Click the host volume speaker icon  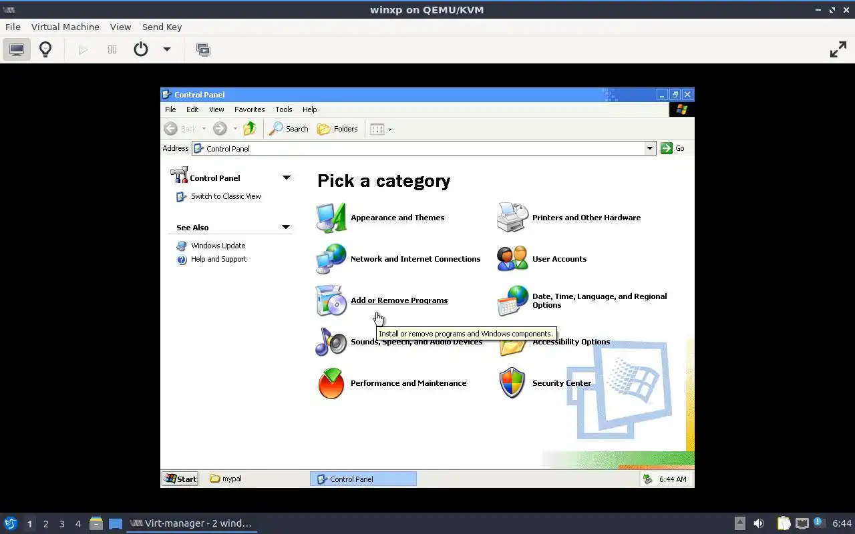(759, 523)
